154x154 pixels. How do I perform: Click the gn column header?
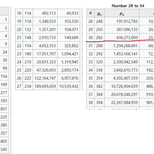[99, 13]
